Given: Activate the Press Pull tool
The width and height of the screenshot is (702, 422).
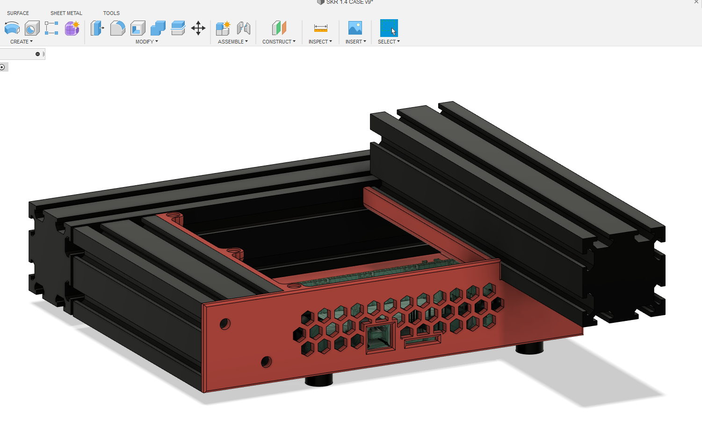Looking at the screenshot, I should pyautogui.click(x=97, y=28).
